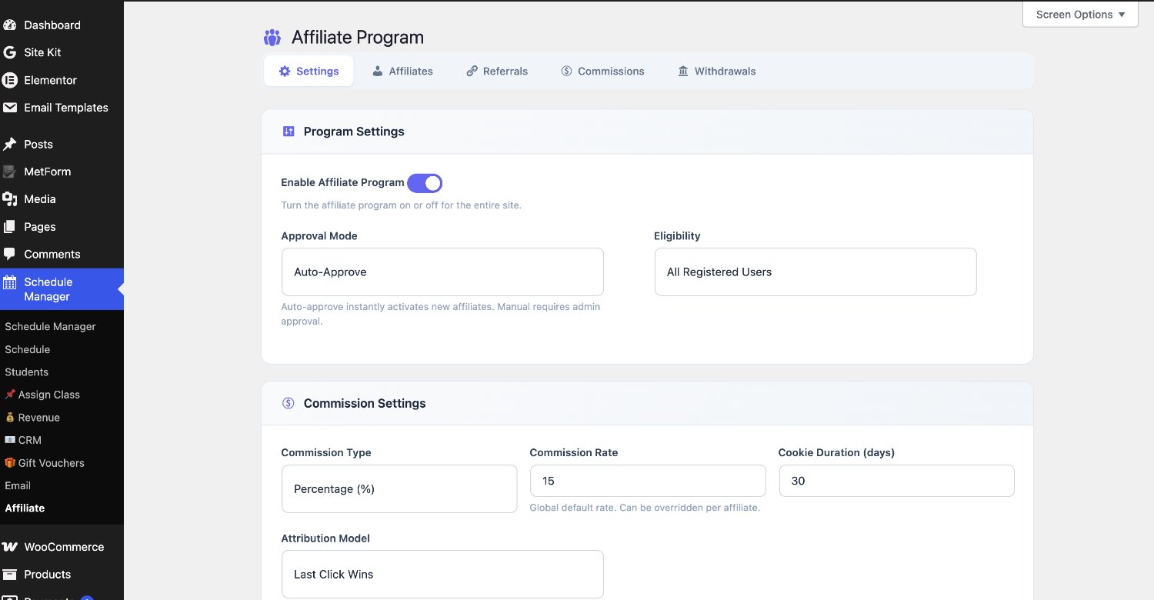Click the Schedule Manager calendar icon

pos(9,282)
